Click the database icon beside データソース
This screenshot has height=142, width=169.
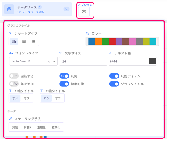(9, 9)
